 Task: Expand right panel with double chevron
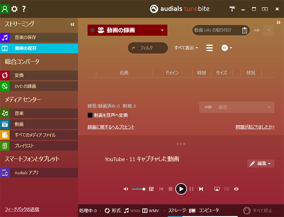click(279, 22)
